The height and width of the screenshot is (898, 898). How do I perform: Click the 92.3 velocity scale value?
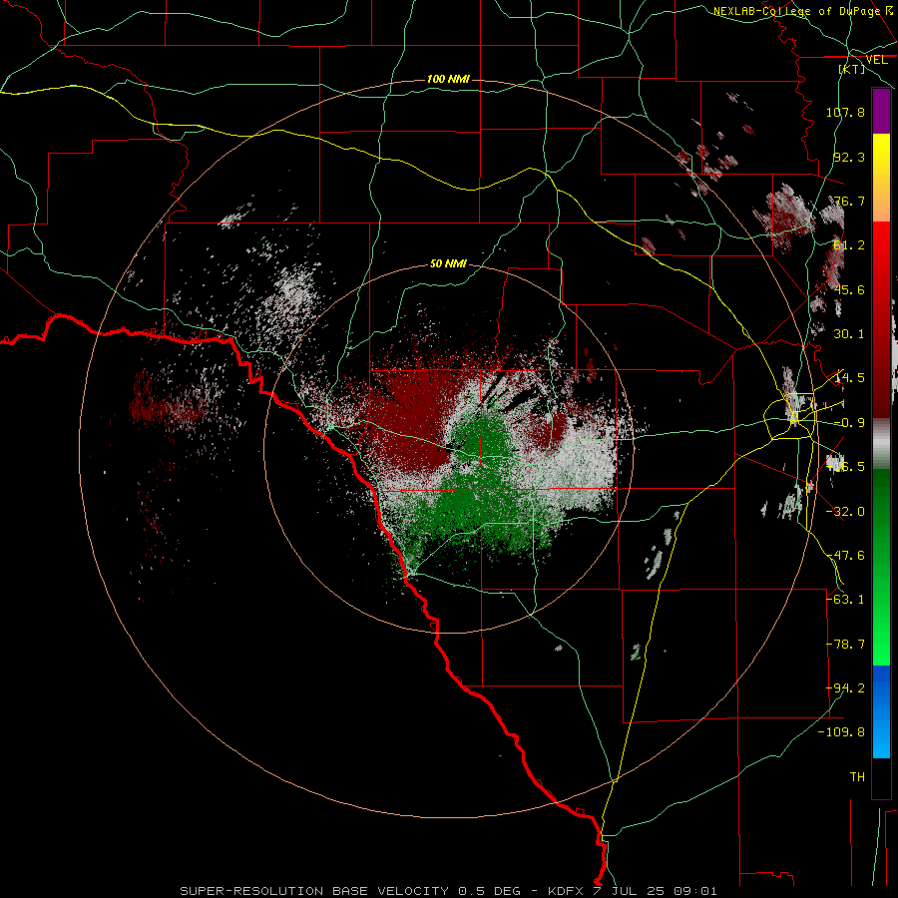[x=849, y=157]
